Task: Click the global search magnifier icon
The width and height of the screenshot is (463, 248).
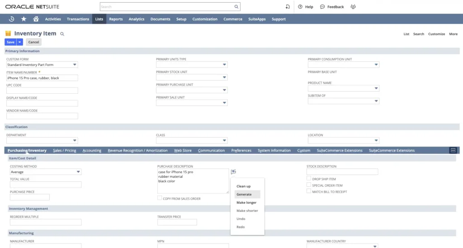Action: 236,6
